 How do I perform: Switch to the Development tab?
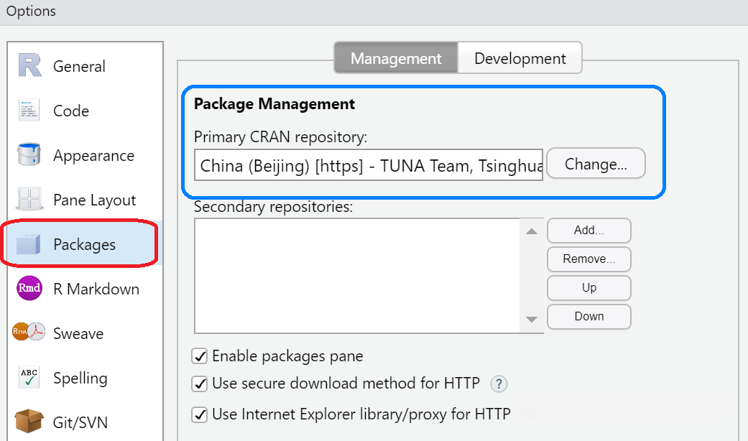[x=520, y=58]
